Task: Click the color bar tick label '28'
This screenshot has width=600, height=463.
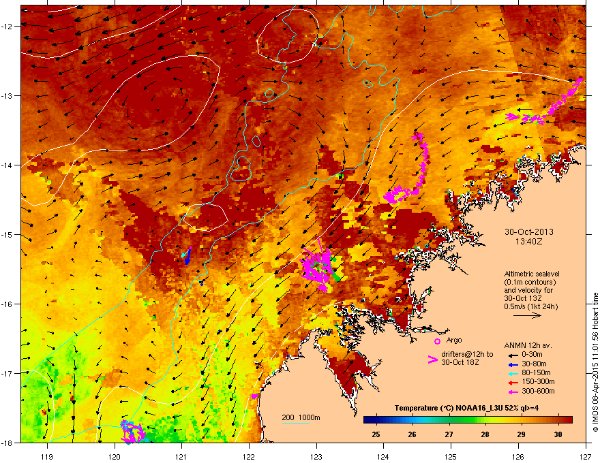Action: coord(485,434)
